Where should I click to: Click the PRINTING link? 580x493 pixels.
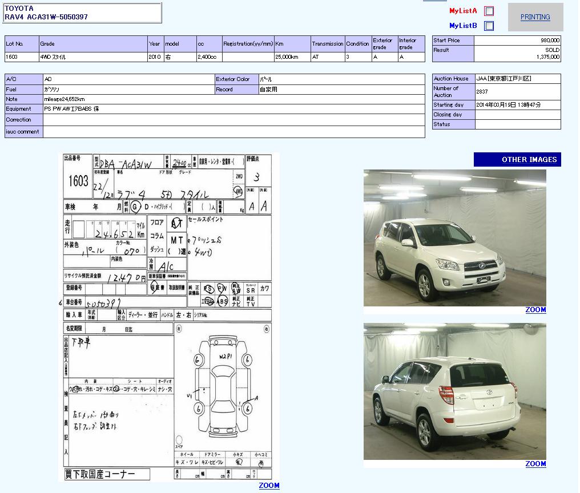(x=535, y=17)
